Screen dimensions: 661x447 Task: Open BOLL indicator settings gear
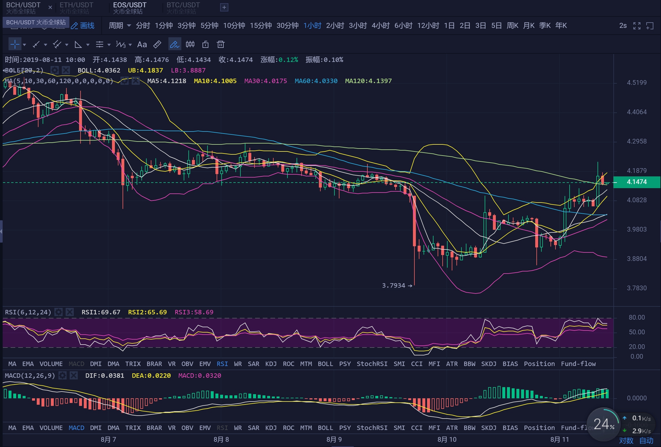55,70
